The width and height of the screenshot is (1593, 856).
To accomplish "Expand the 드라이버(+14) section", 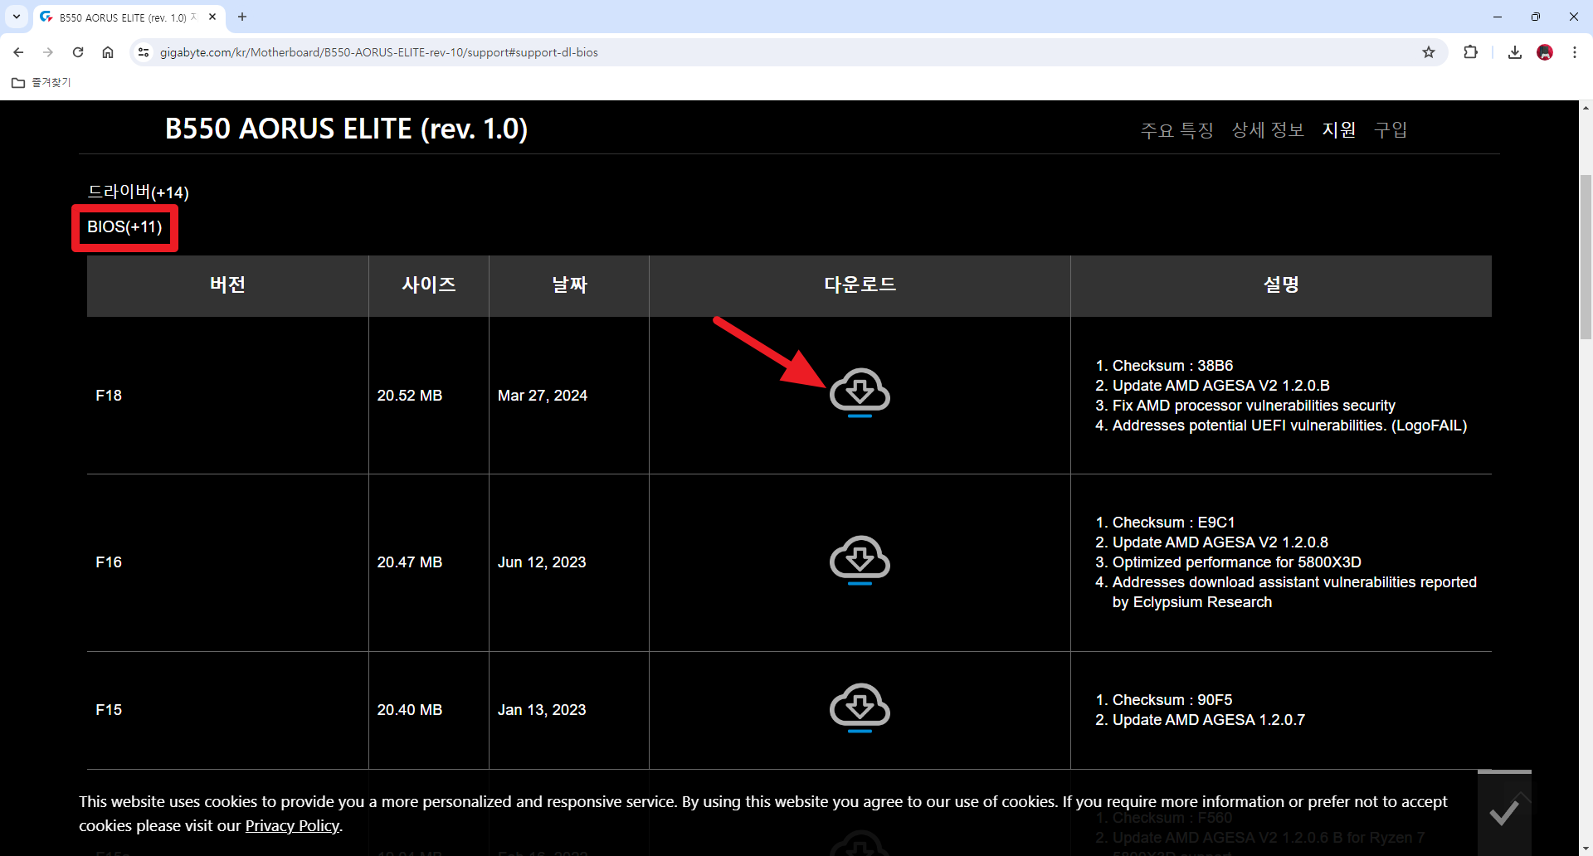I will tap(139, 192).
